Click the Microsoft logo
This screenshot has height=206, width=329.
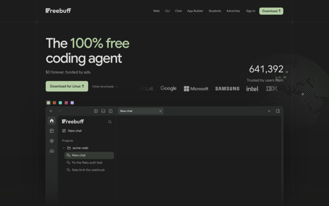196,89
